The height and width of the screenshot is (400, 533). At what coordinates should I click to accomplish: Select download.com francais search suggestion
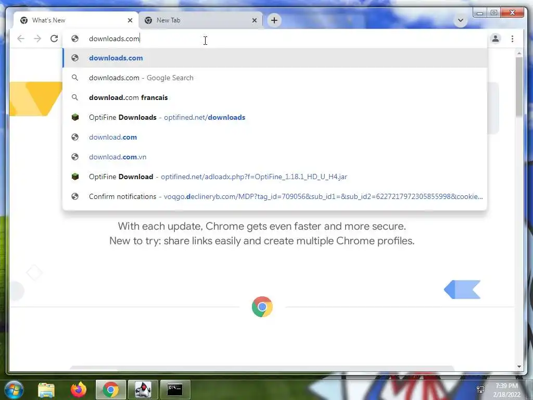tap(275, 97)
